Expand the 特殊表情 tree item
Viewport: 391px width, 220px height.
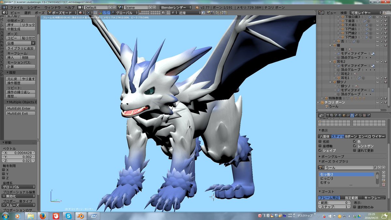(x=322, y=98)
